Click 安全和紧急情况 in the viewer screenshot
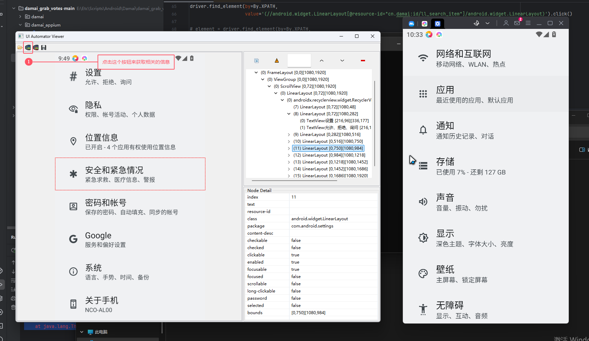This screenshot has width=589, height=341. (x=130, y=174)
